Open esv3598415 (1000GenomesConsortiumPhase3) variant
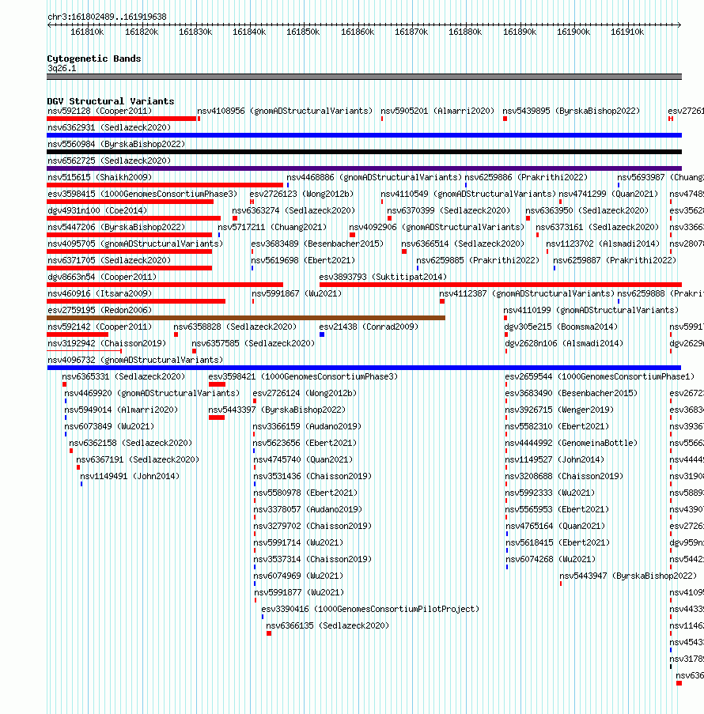The width and height of the screenshot is (704, 714). [142, 194]
